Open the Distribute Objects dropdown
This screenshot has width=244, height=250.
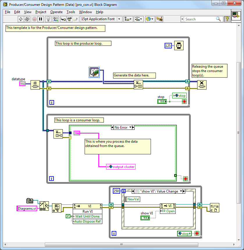point(139,19)
